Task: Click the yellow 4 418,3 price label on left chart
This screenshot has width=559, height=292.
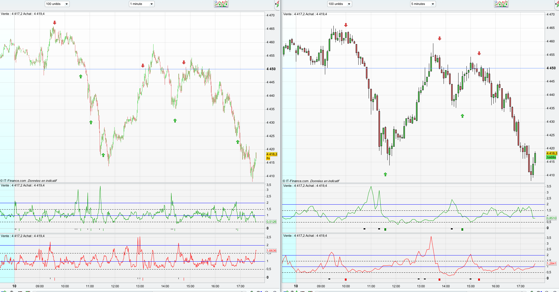Action: coord(272,154)
